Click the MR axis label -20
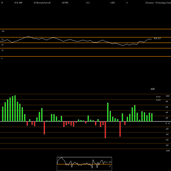171x171 pixels. [167, 129]
